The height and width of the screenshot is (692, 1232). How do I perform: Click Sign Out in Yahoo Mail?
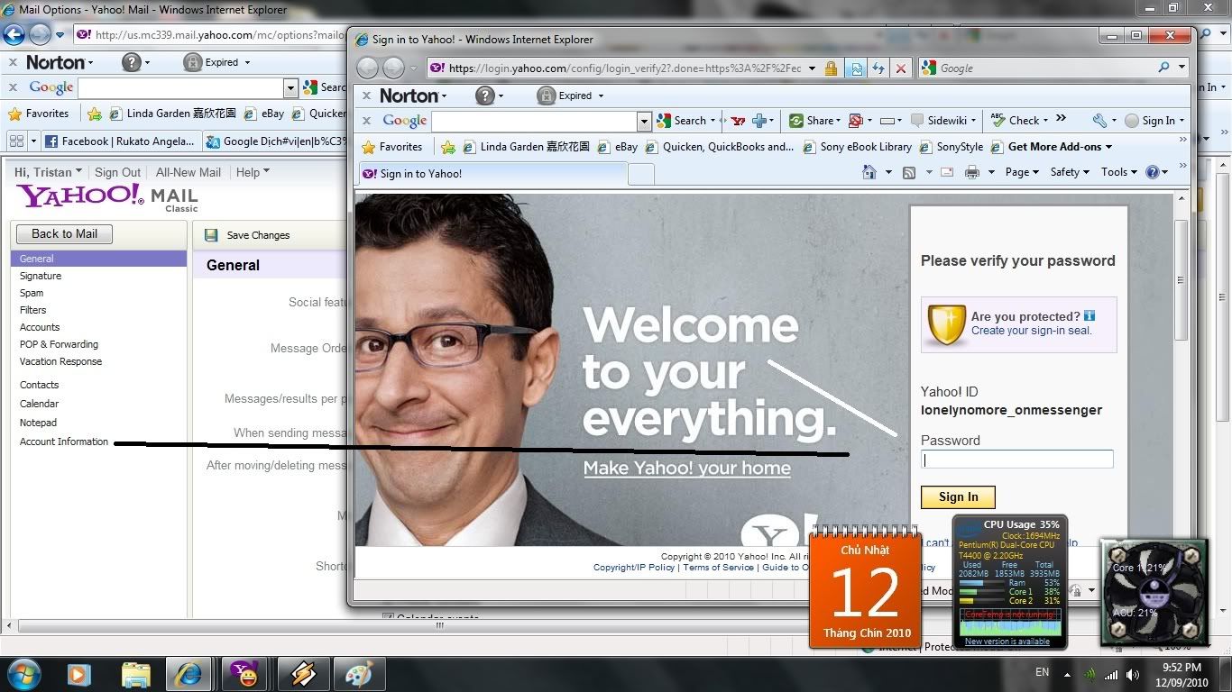pyautogui.click(x=118, y=172)
